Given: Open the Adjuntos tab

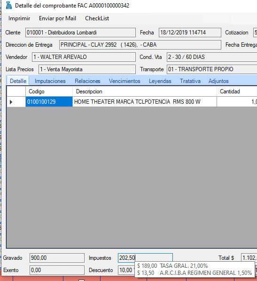Looking at the screenshot, I should [x=218, y=81].
